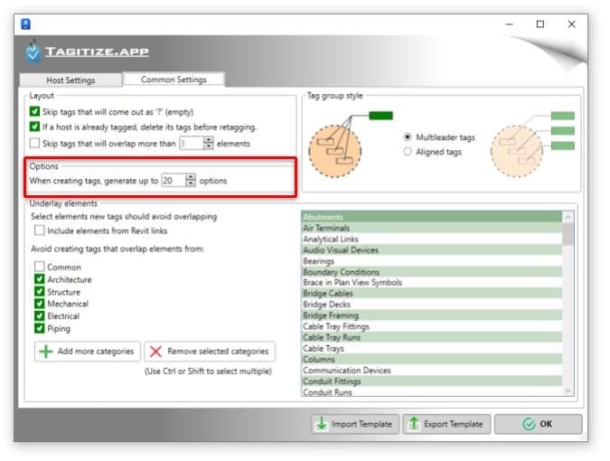
Task: Decrease the overlap elements count stepper
Action: (x=209, y=146)
